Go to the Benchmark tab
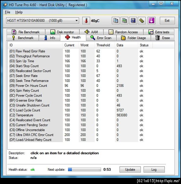The image size is (181, 184). tap(23, 38)
